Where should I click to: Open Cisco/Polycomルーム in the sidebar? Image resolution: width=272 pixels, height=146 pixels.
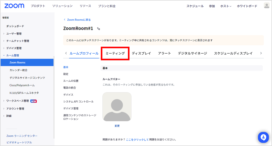22,85
